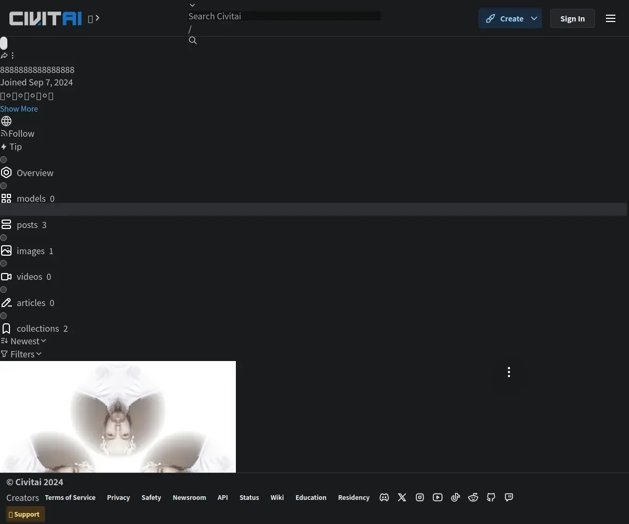Image resolution: width=629 pixels, height=524 pixels.
Task: Open the Status footer link
Action: coord(249,497)
